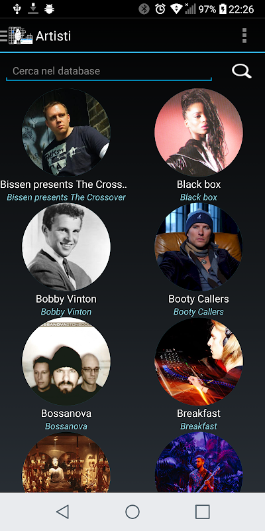Viewport: 265px width, 531px height.
Task: Select the Booty Callers artist thumbnail
Action: click(199, 247)
